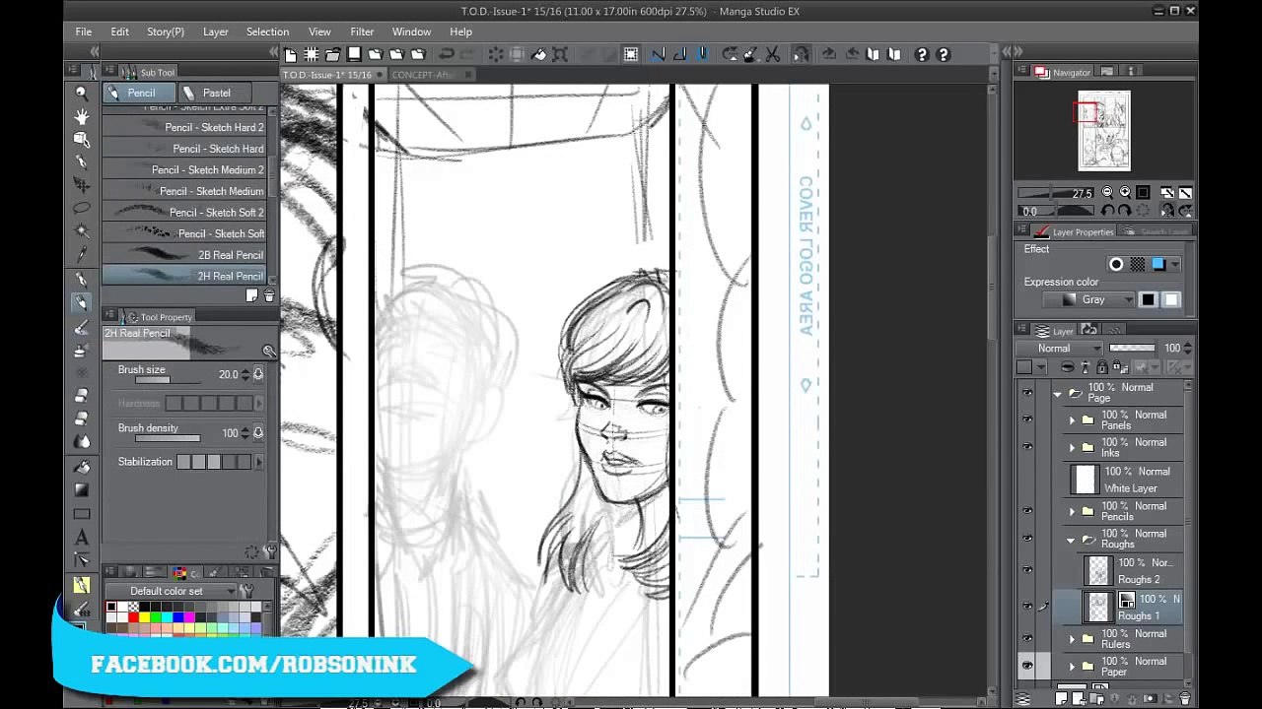The height and width of the screenshot is (709, 1262).
Task: Adjust the Brush density slider
Action: (x=168, y=438)
